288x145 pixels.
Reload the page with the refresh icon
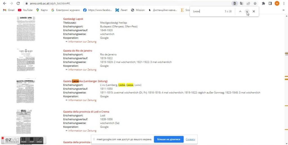coord(18,3)
